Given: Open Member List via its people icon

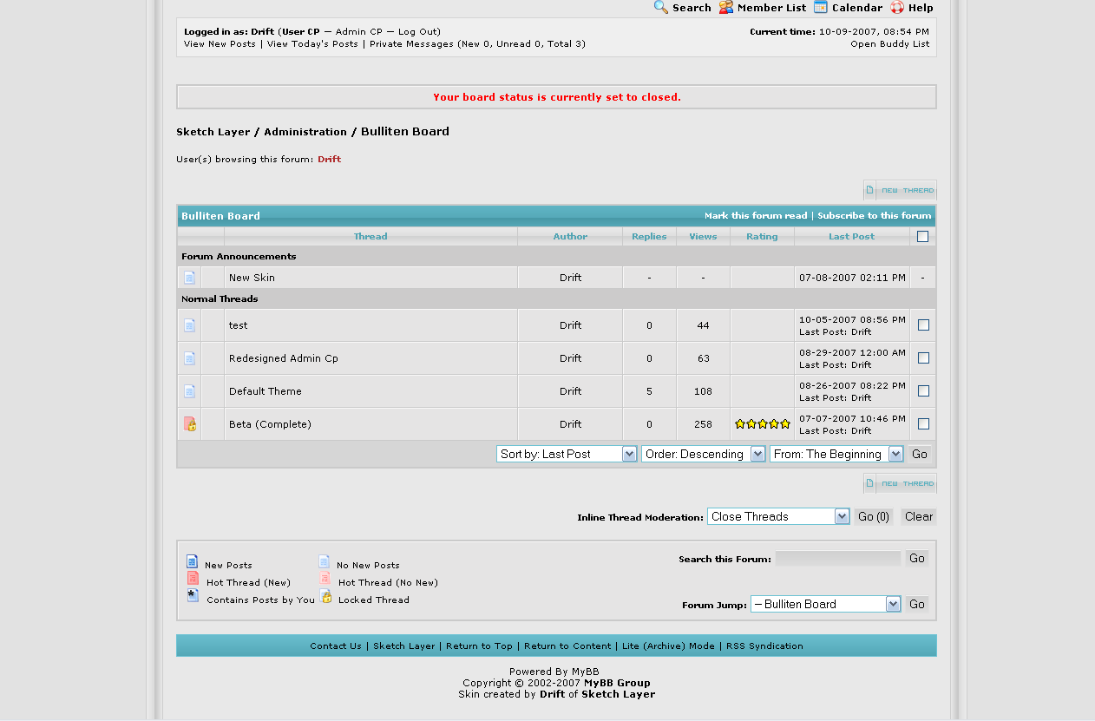Looking at the screenshot, I should [x=726, y=7].
